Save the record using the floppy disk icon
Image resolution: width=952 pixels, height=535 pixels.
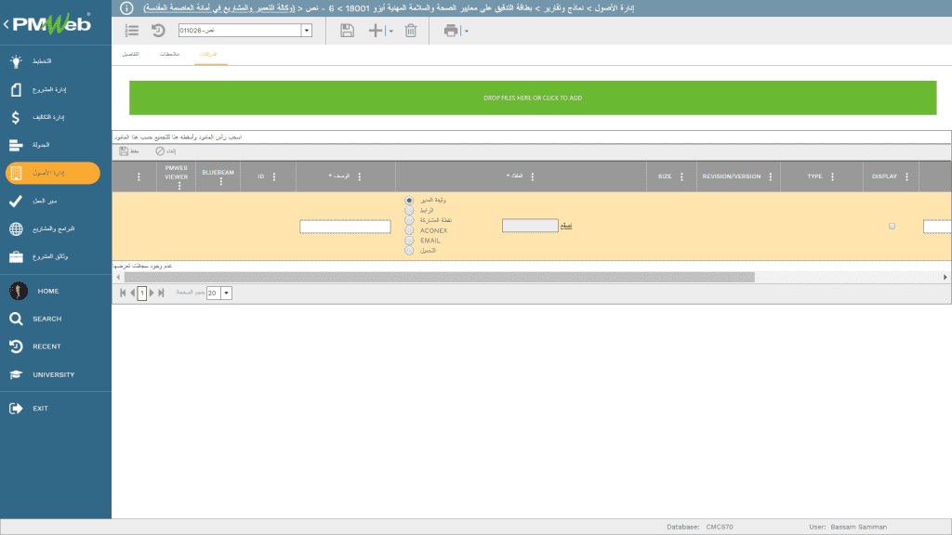348,31
